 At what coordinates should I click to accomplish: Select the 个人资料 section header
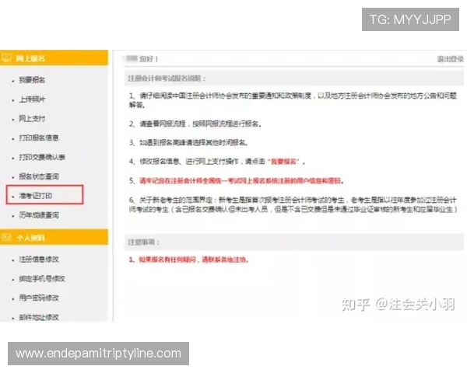54,237
